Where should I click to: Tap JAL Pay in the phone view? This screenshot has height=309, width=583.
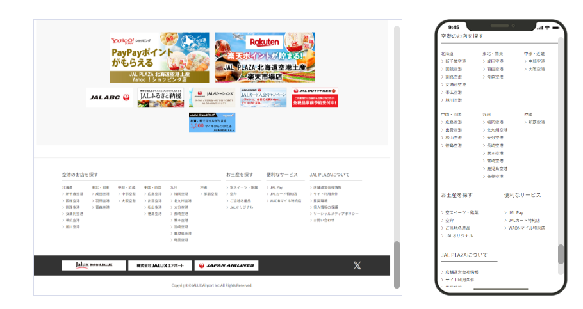[x=516, y=213]
